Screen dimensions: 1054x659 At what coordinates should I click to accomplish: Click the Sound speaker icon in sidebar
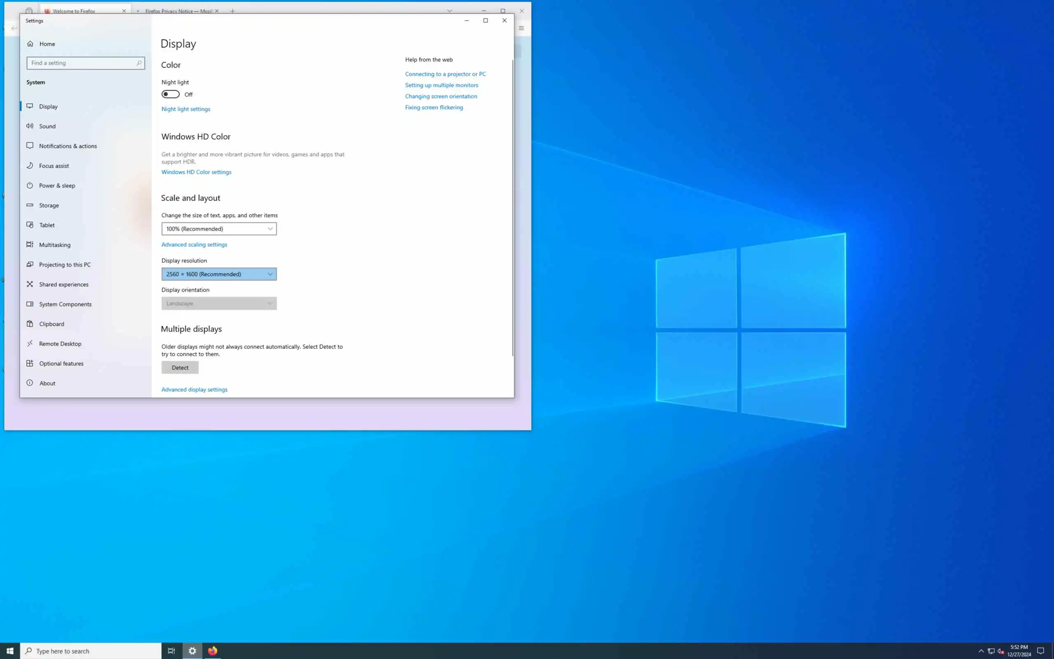pyautogui.click(x=30, y=126)
